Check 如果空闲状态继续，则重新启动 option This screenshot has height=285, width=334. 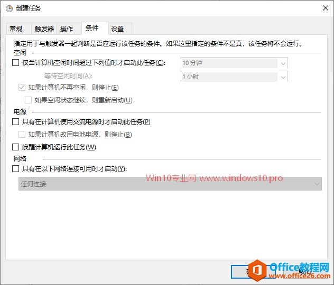(29, 100)
